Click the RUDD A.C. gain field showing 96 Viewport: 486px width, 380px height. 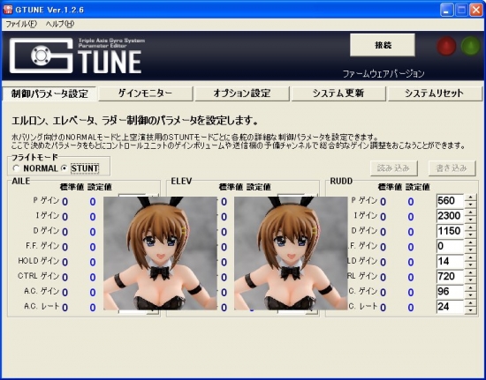[451, 291]
